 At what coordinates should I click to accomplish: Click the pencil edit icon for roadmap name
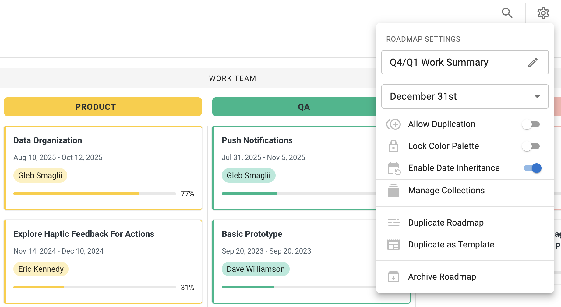pos(533,62)
